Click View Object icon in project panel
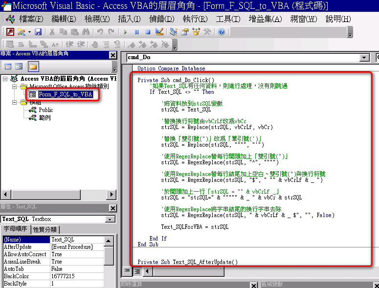This screenshot has height=288, width=379. (x=19, y=66)
